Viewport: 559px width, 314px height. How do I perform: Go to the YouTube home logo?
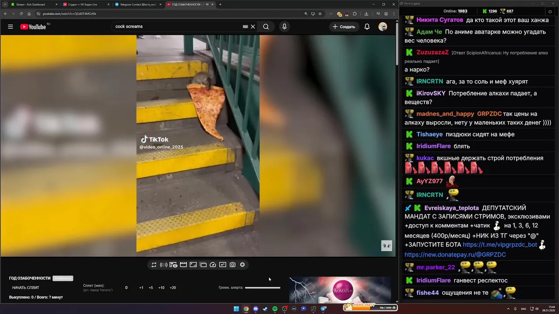[x=33, y=27]
